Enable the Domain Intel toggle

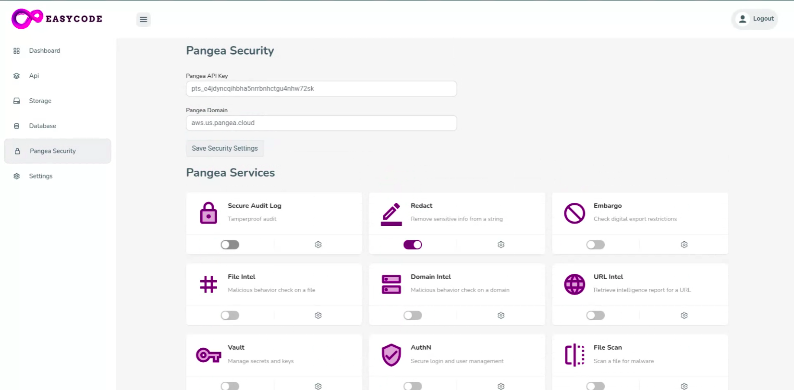click(x=413, y=315)
